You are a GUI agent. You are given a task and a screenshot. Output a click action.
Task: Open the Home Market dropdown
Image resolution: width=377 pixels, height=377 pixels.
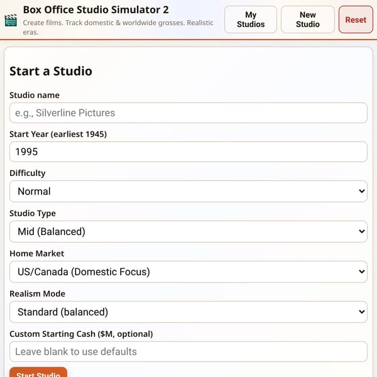(x=188, y=271)
